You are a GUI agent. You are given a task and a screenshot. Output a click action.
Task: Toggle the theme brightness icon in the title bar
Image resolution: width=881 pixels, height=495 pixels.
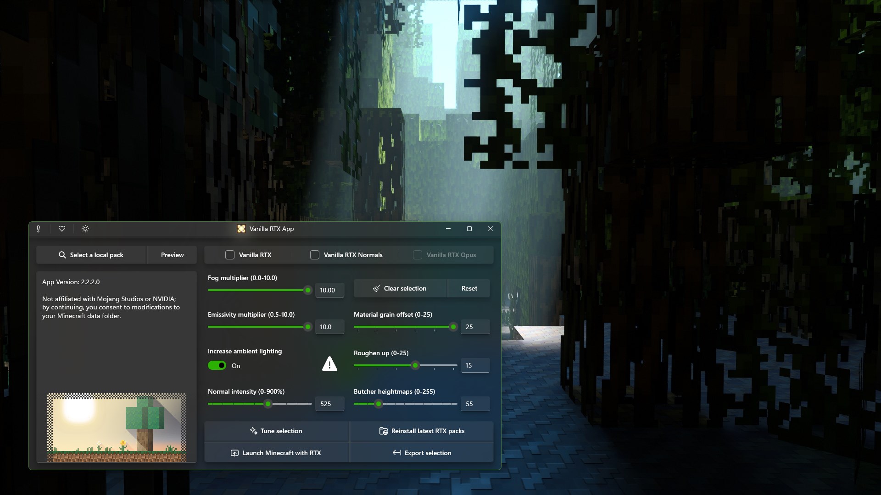click(x=85, y=229)
